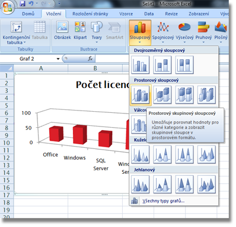236x227 pixels.
Task: Select the SQL Server red column
Action: coord(106,139)
